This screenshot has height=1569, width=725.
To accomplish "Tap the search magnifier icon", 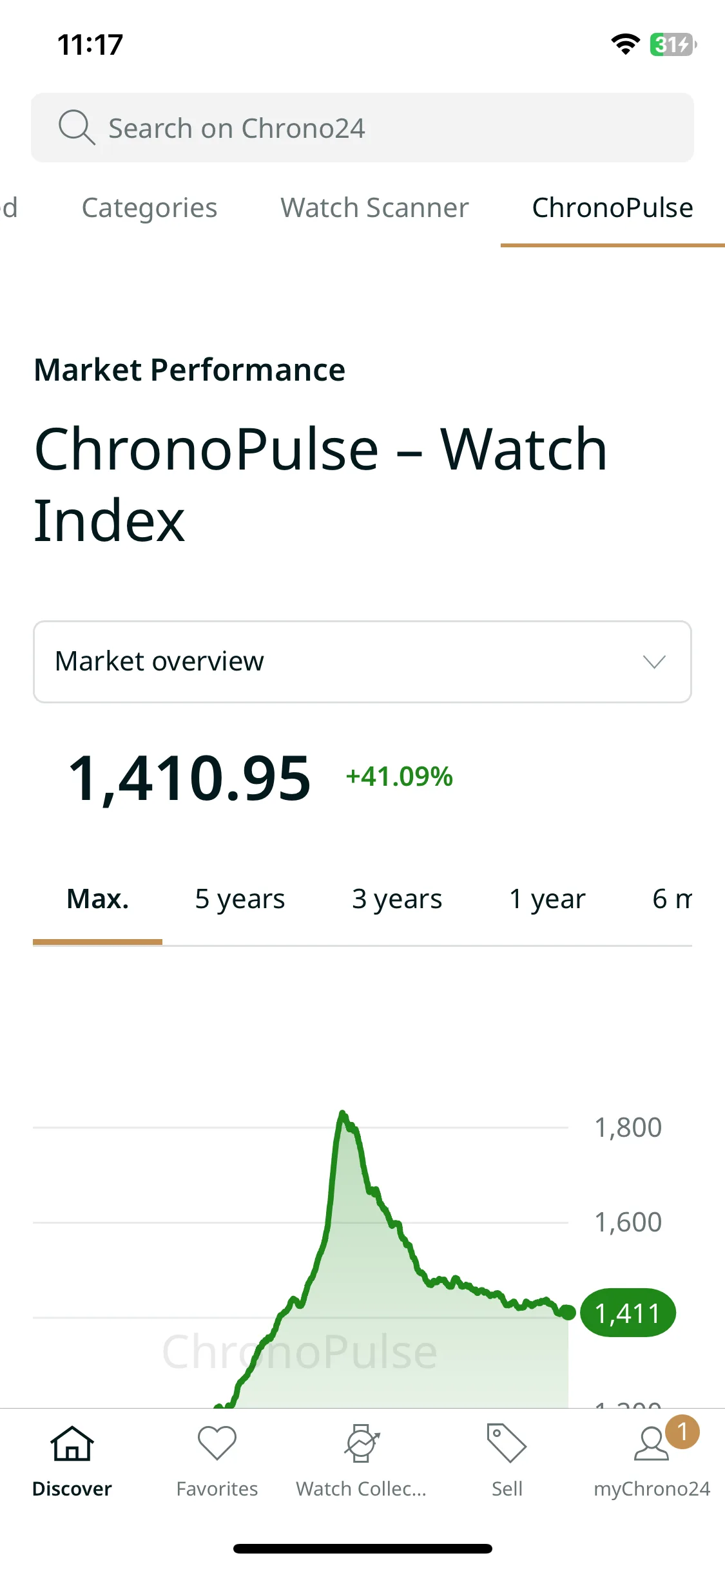I will 77,128.
